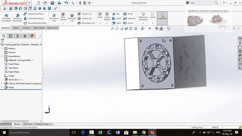Open the Edit Appearance color ball icon
Screen dimensions: 242x136
(x=157, y=29)
